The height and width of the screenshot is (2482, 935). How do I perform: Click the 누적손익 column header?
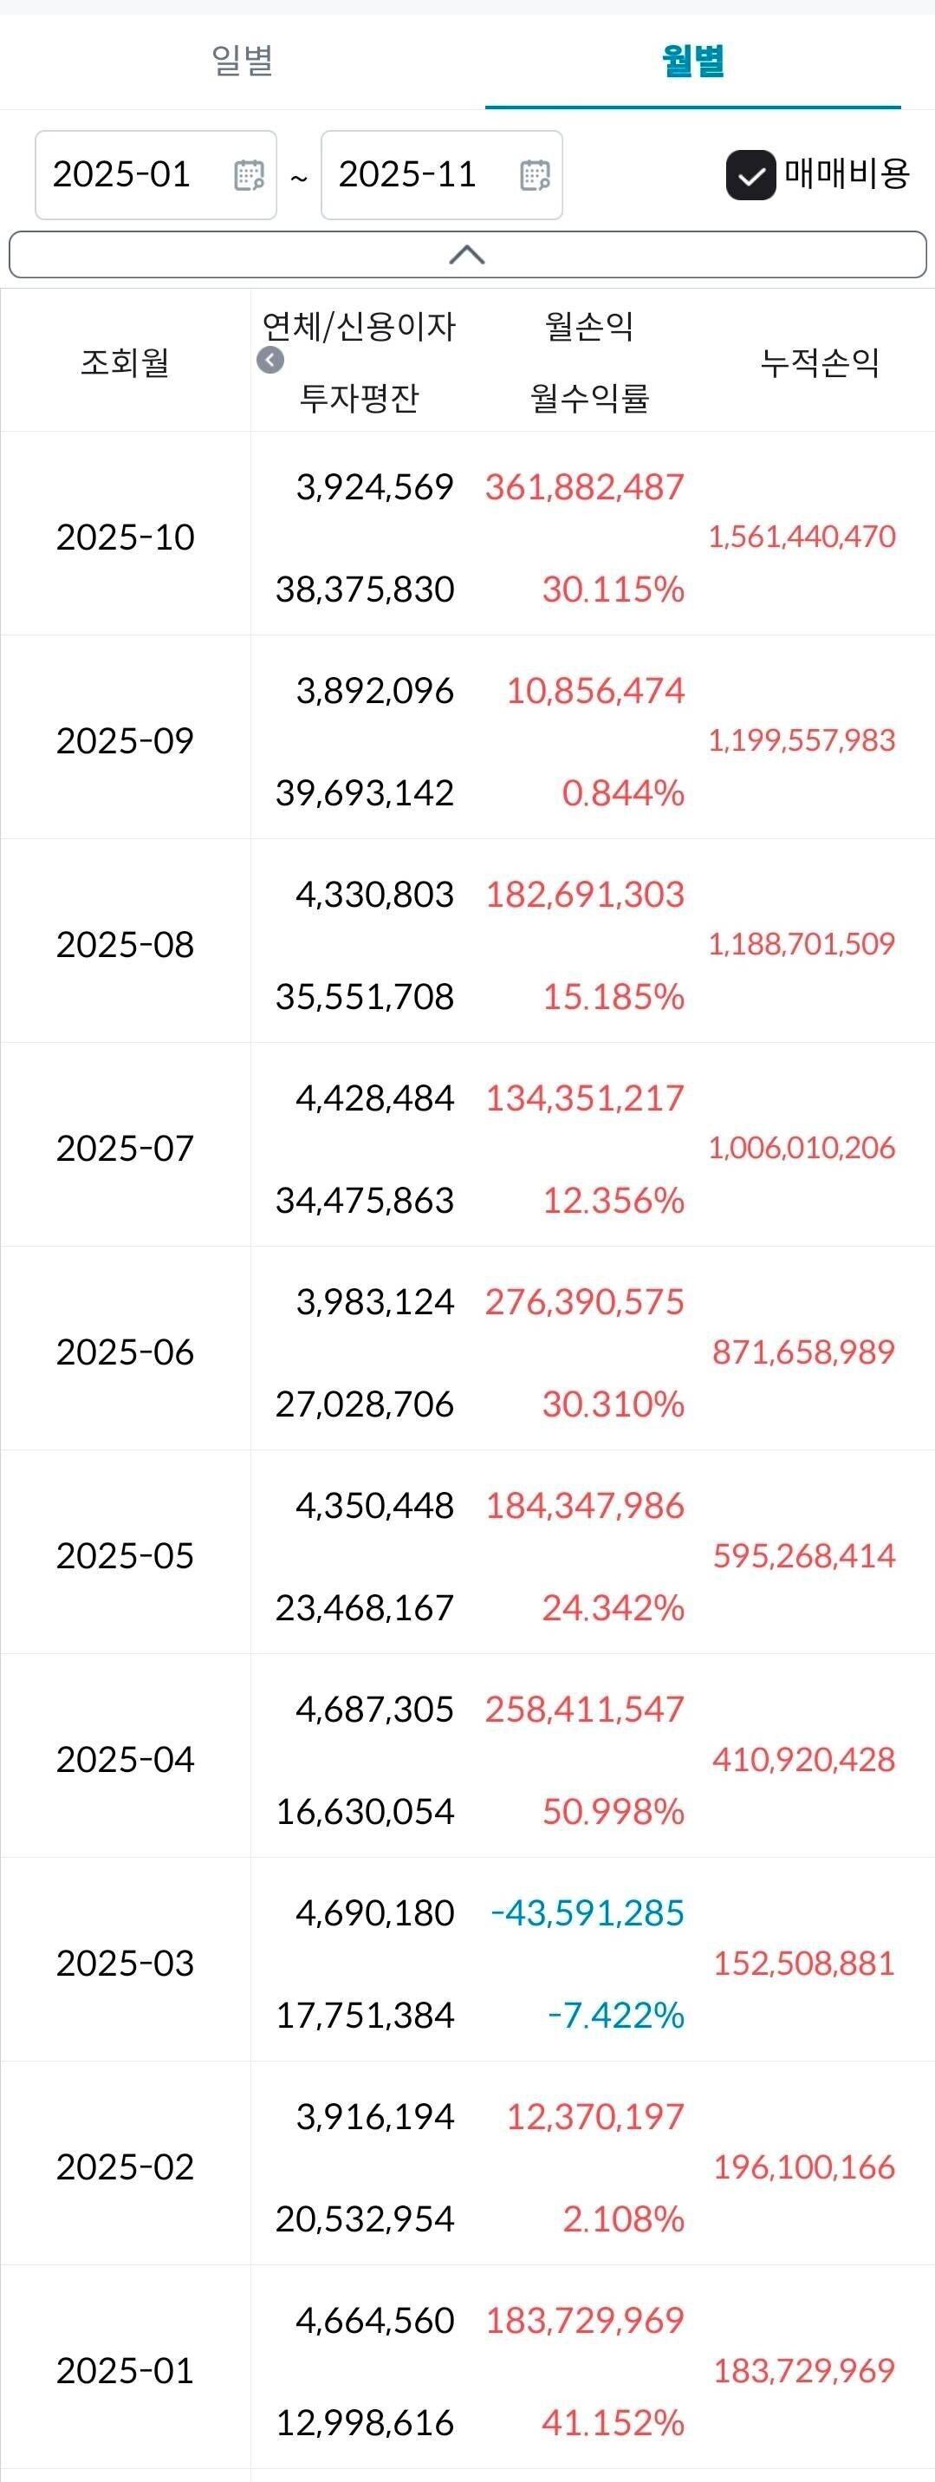pos(820,362)
